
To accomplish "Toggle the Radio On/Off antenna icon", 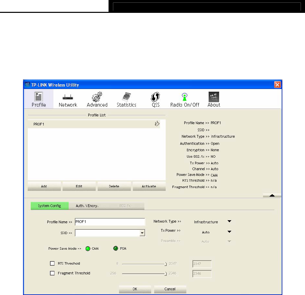I will pyautogui.click(x=185, y=97).
